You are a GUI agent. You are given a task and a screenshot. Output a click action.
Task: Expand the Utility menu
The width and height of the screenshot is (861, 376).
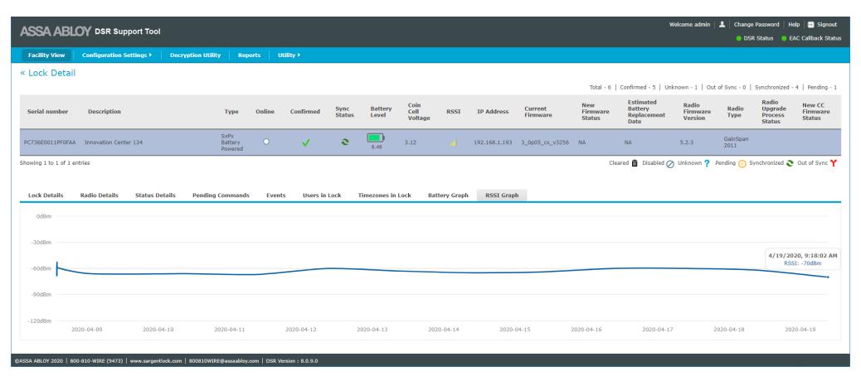tap(289, 55)
